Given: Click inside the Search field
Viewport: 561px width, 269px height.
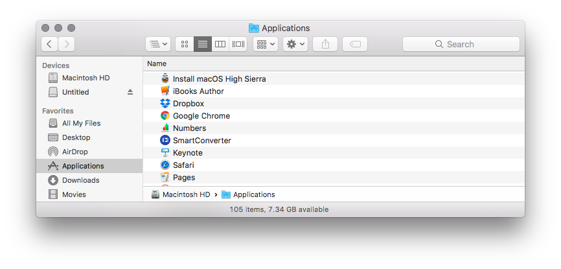Looking at the screenshot, I should pyautogui.click(x=461, y=44).
